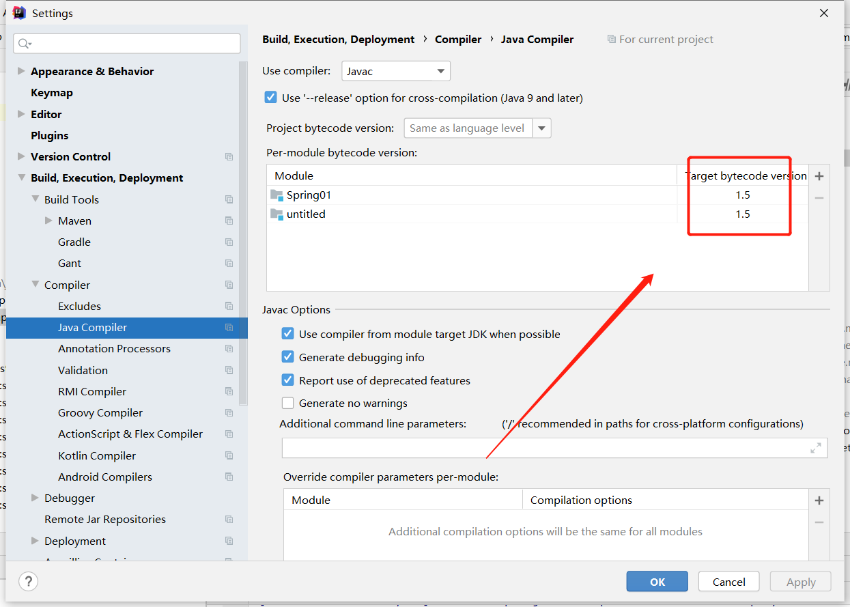850x607 pixels.
Task: Remove override entry with the compilation options minus icon
Action: click(x=819, y=522)
